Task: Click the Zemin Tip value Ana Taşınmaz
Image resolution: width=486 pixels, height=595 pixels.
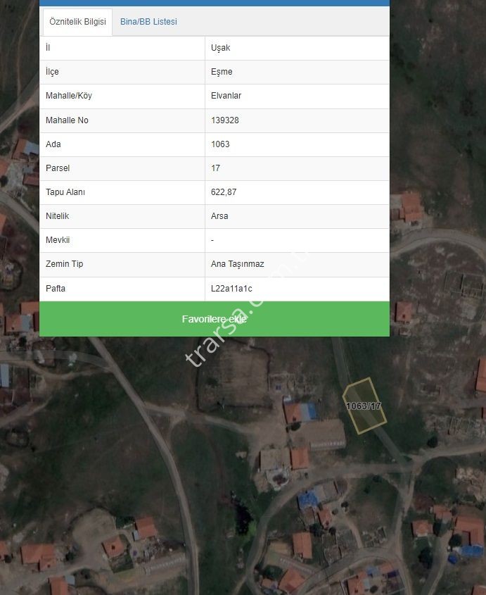Action: (237, 264)
